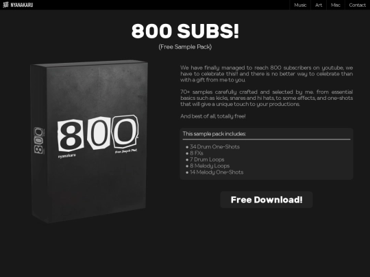Click the '34 Drum One-Shots' list item
Image resolution: width=370 pixels, height=277 pixels.
coord(214,147)
